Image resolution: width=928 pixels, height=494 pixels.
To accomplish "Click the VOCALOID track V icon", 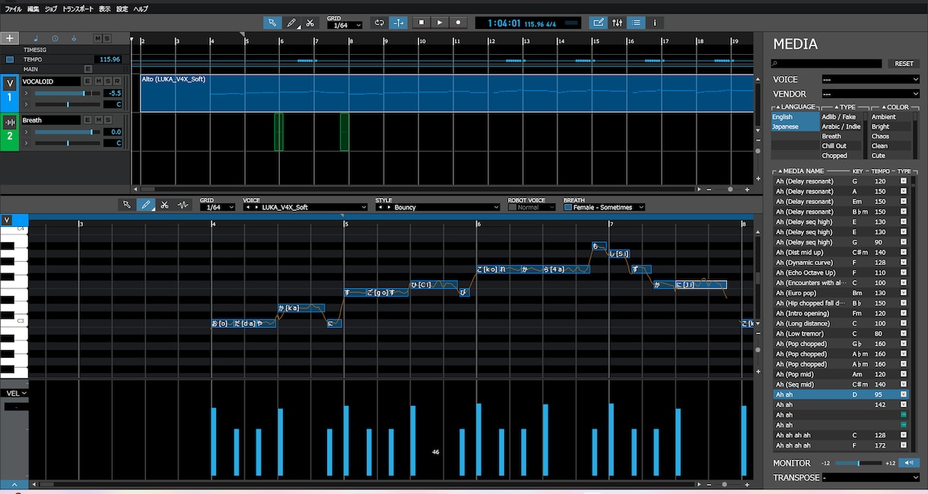I will pos(10,82).
